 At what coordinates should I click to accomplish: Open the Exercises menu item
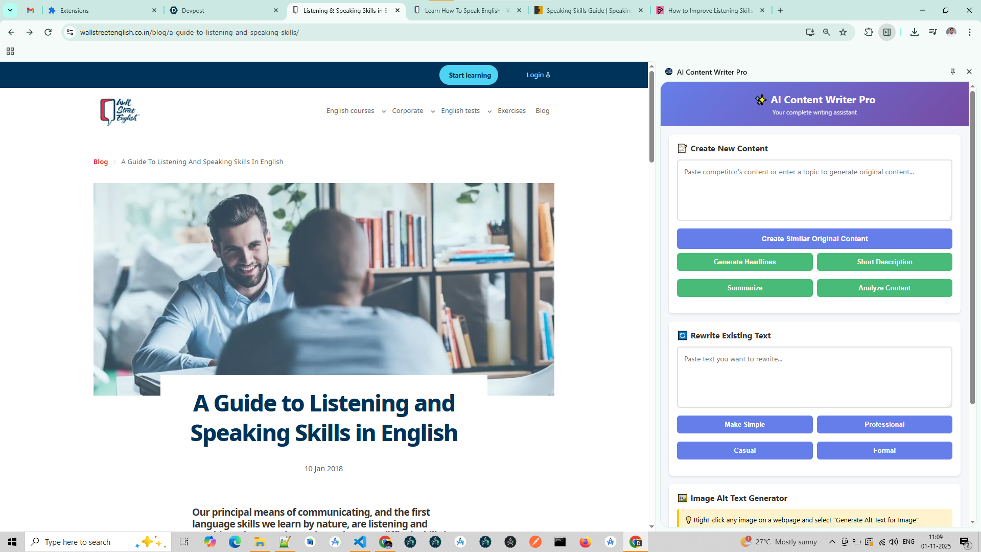tap(511, 111)
